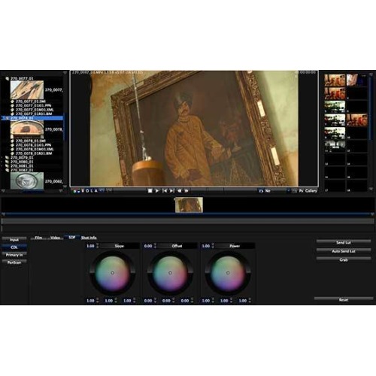The height and width of the screenshot is (376, 376).
Task: Click the painting clip thumbnail in timeline
Action: tap(189, 205)
